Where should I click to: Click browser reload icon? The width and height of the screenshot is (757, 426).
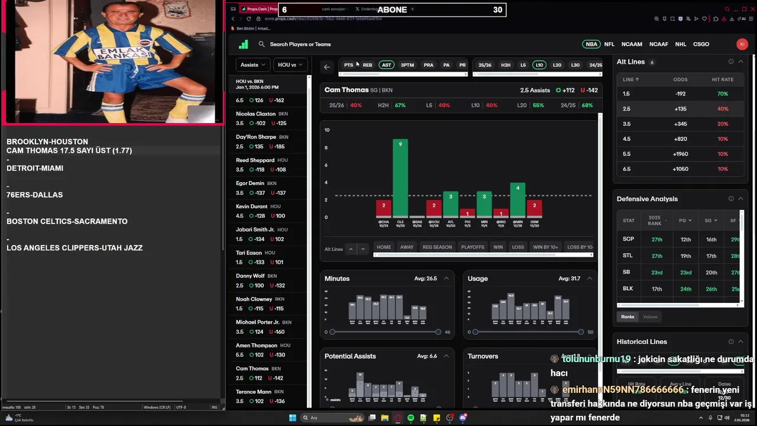248,19
